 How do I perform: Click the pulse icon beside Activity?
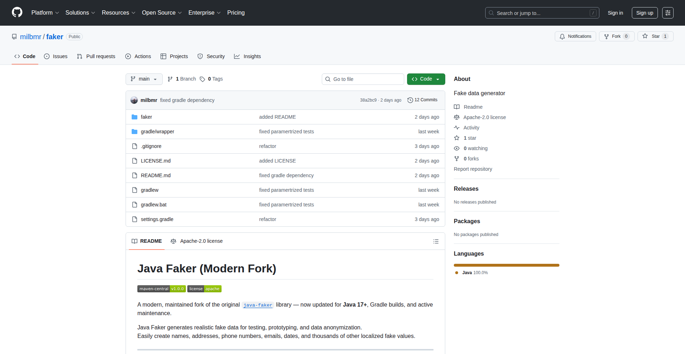tap(457, 128)
